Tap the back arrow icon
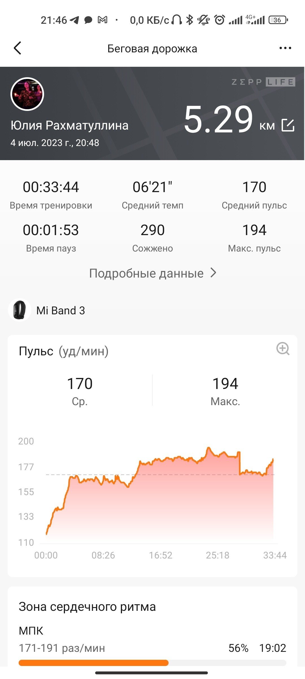Screen dimensions: 305x679 (x=18, y=48)
